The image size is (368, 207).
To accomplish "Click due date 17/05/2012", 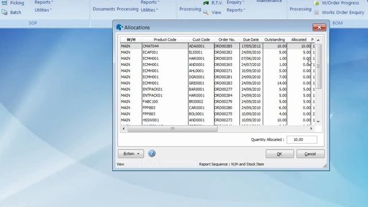I will pyautogui.click(x=251, y=46).
